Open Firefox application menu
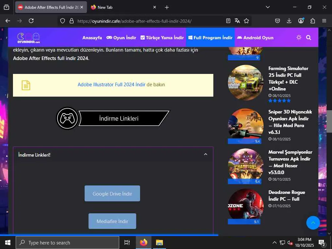Viewport: 332px width, 249px height. click(x=324, y=21)
